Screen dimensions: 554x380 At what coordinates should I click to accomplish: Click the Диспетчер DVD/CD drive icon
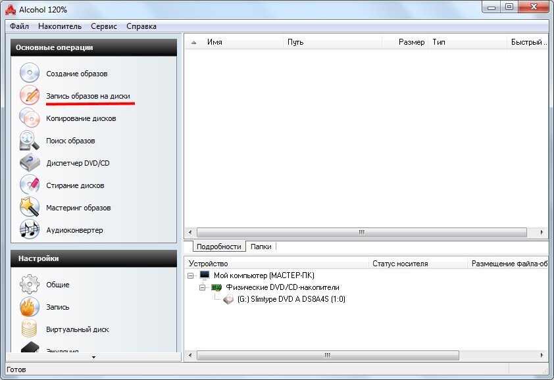(x=30, y=162)
